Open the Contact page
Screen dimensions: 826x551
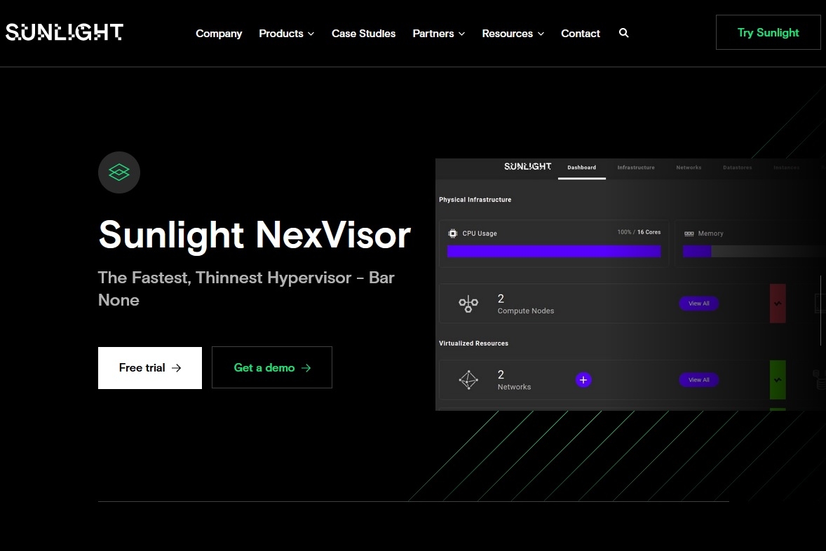pos(581,34)
